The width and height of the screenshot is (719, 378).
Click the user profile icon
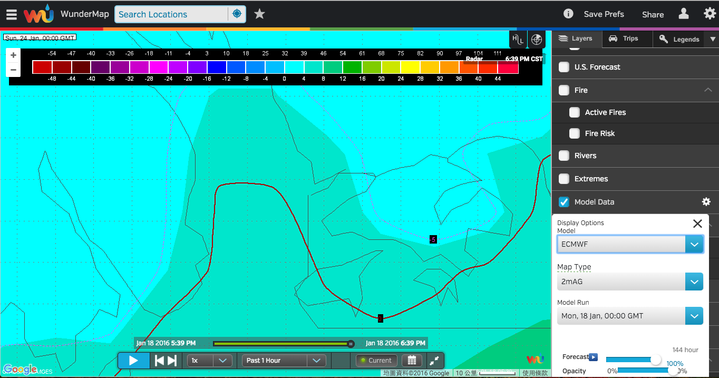point(684,14)
